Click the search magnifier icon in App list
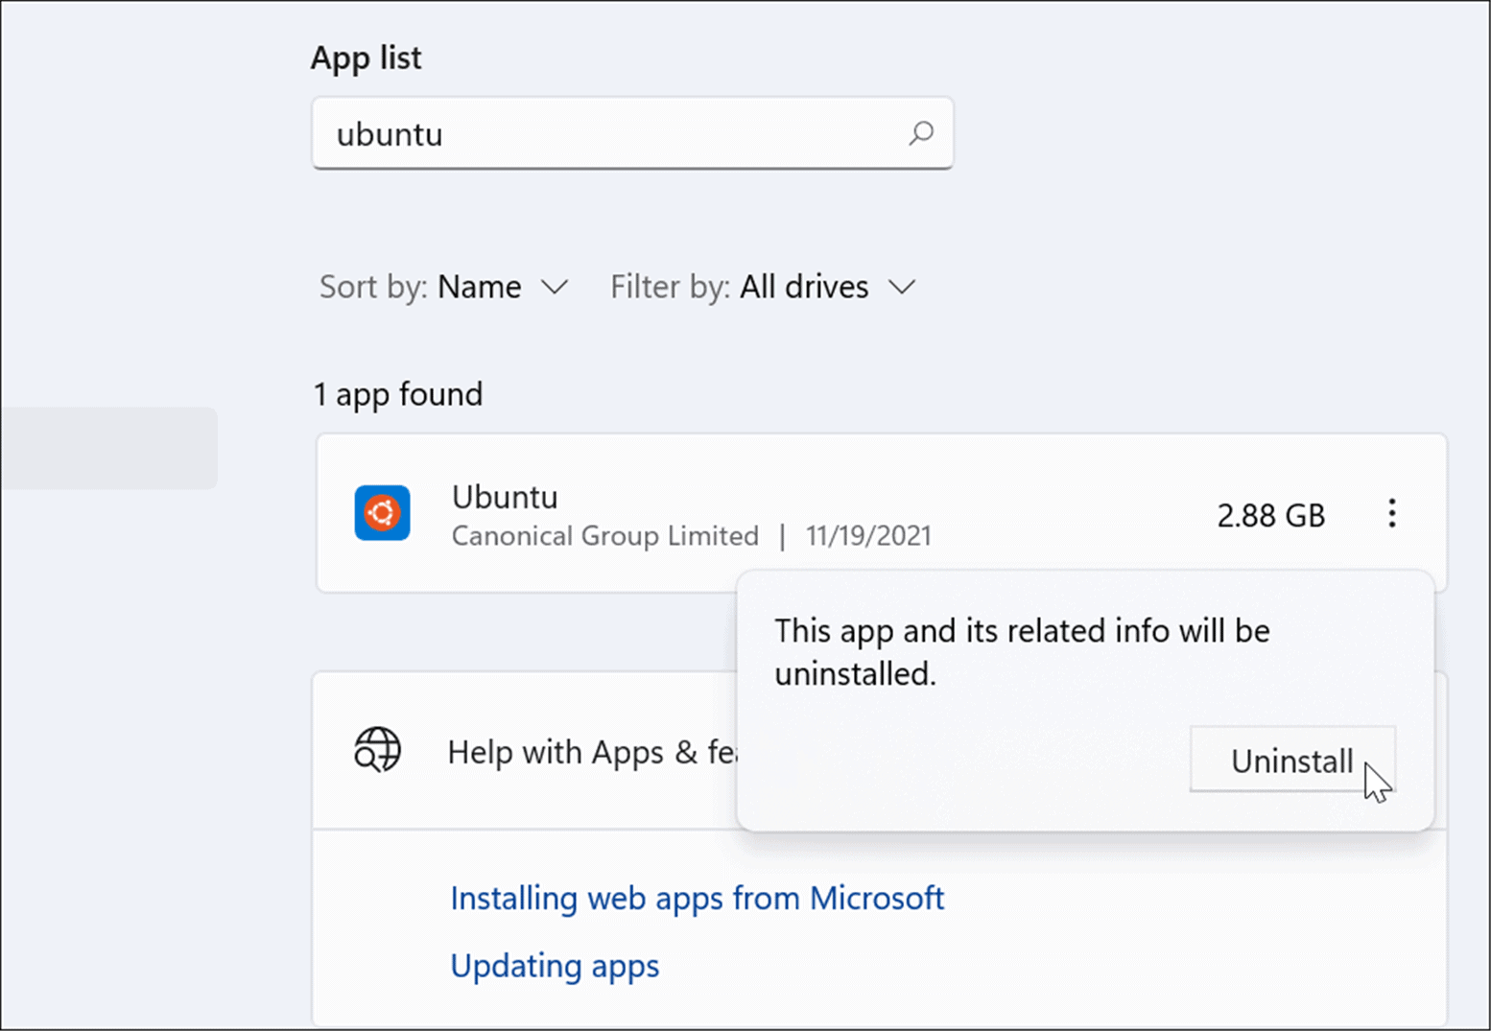1491x1031 pixels. [x=921, y=133]
